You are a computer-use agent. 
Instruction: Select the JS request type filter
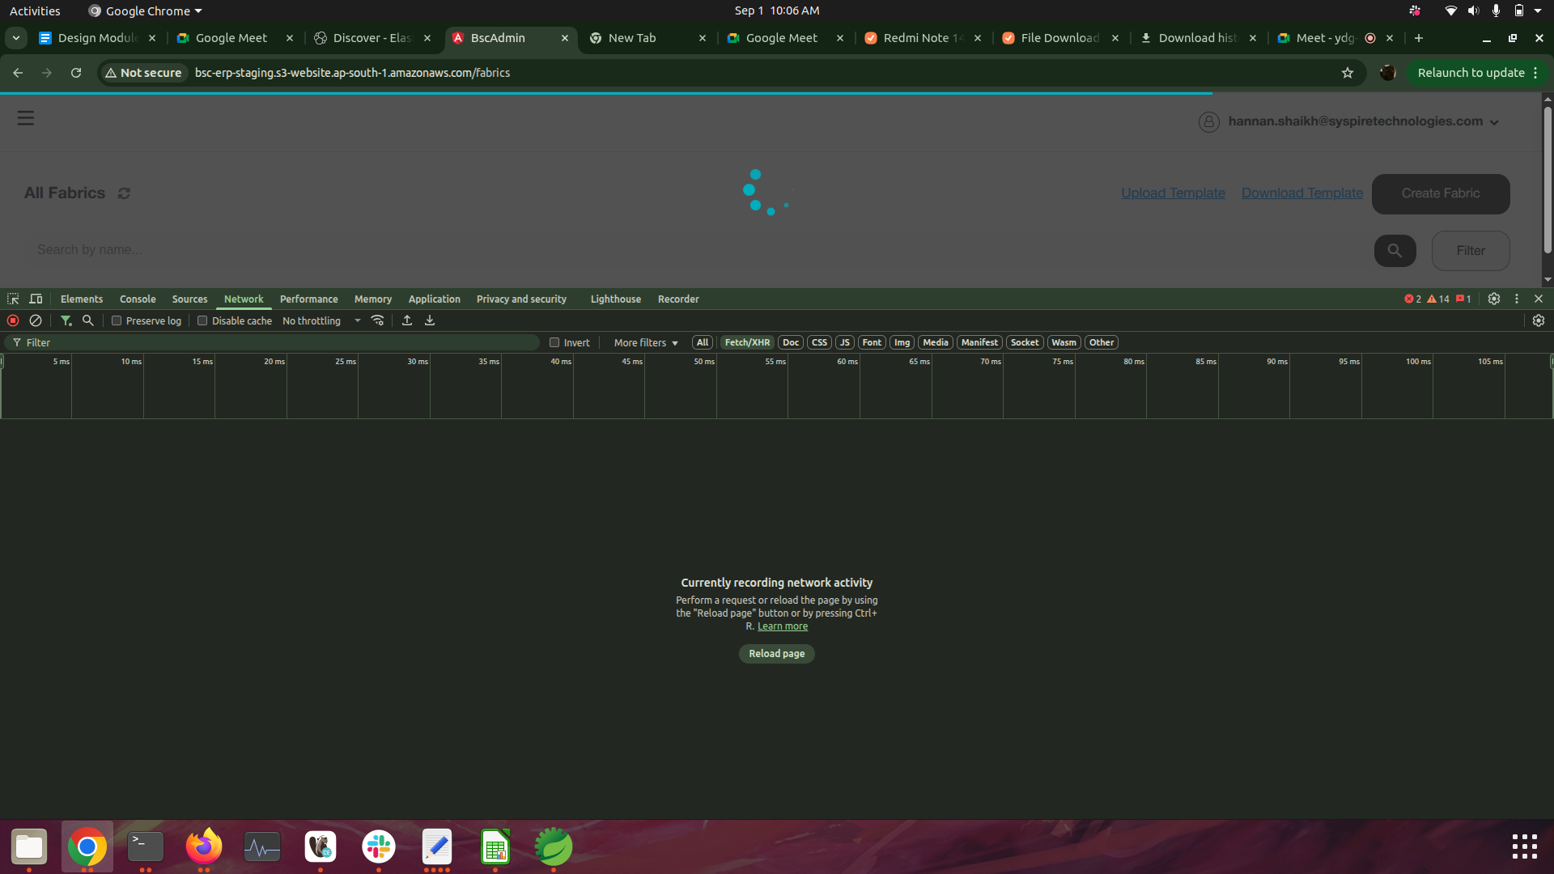click(x=845, y=342)
